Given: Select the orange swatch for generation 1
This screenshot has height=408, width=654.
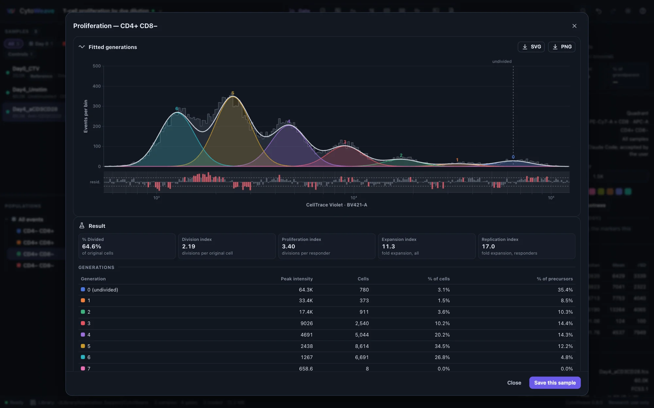Looking at the screenshot, I should [x=83, y=300].
